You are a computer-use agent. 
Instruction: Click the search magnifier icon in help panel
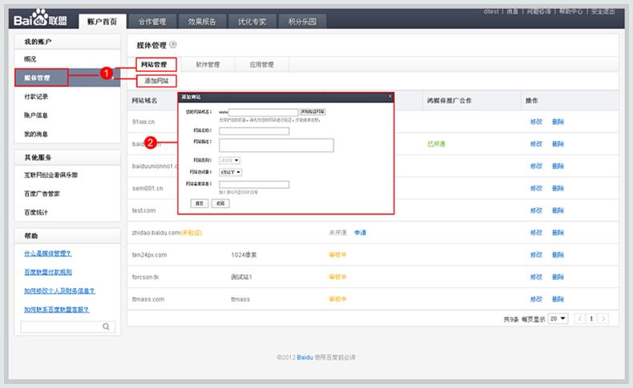107,326
